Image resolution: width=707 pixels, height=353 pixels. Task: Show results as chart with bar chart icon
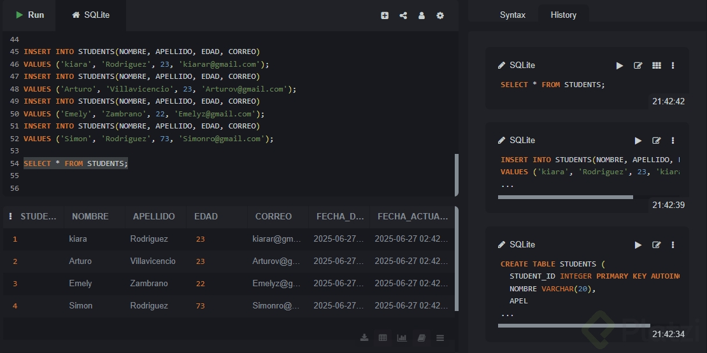tap(402, 338)
